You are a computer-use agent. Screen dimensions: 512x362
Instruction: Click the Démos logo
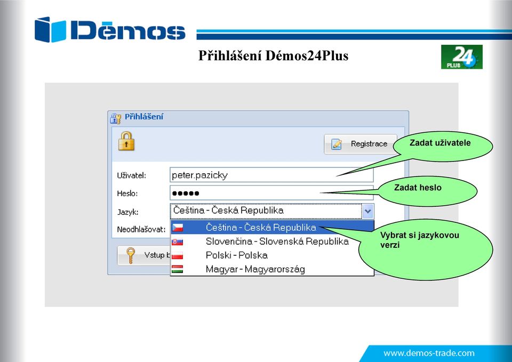point(110,30)
